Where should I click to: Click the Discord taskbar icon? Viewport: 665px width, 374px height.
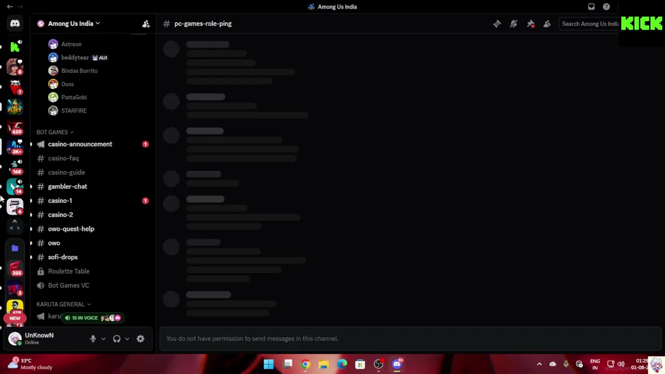(x=397, y=364)
